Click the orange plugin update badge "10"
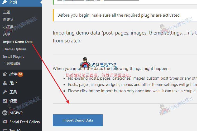 [x=20, y=74]
